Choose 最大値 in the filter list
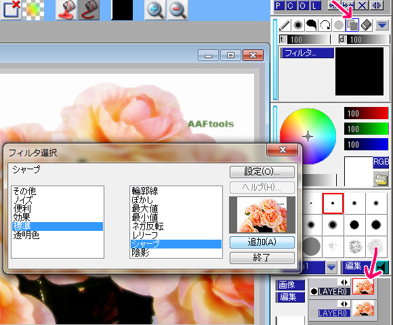Image resolution: width=393 pixels, height=325 pixels. click(x=176, y=209)
